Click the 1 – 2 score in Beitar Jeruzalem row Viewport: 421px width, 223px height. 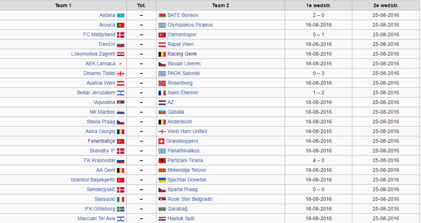tap(319, 93)
